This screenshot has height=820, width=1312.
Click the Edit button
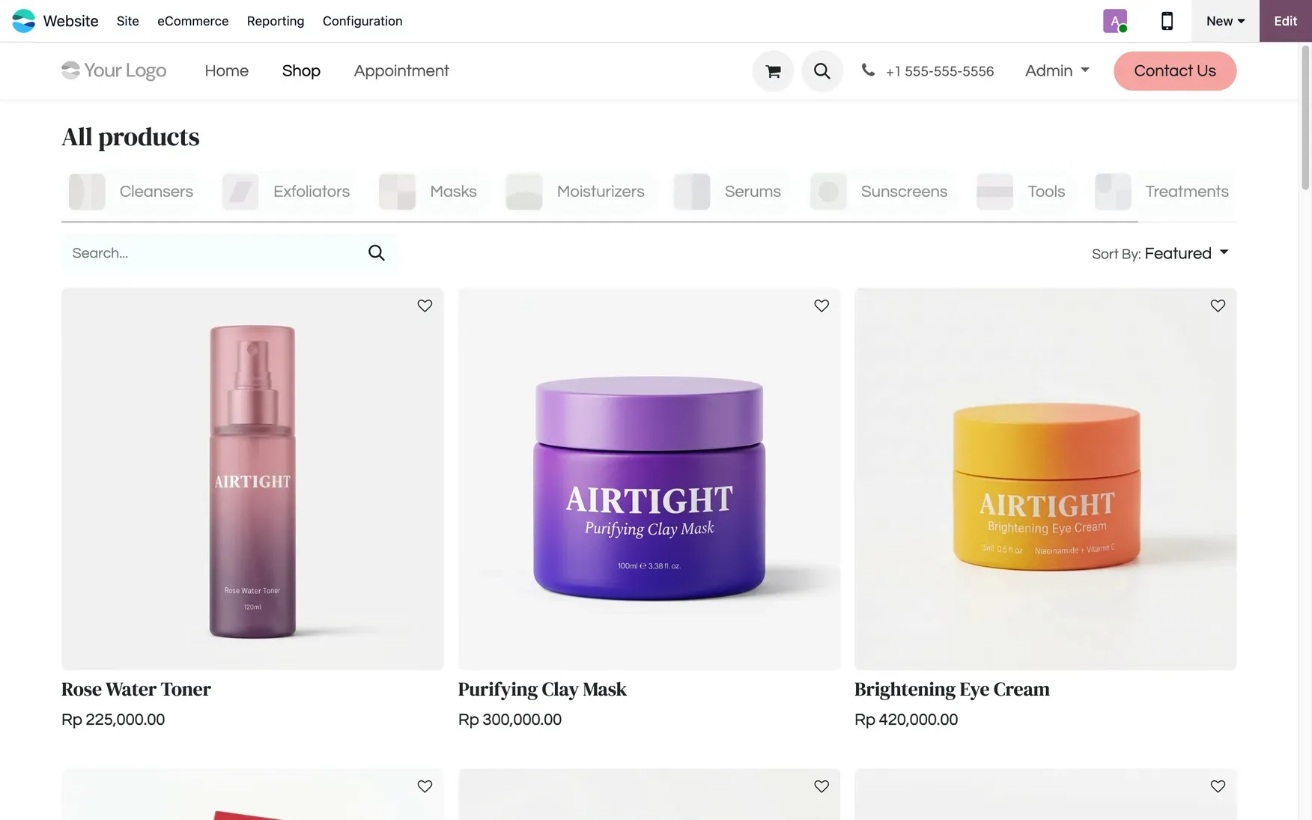pyautogui.click(x=1285, y=21)
